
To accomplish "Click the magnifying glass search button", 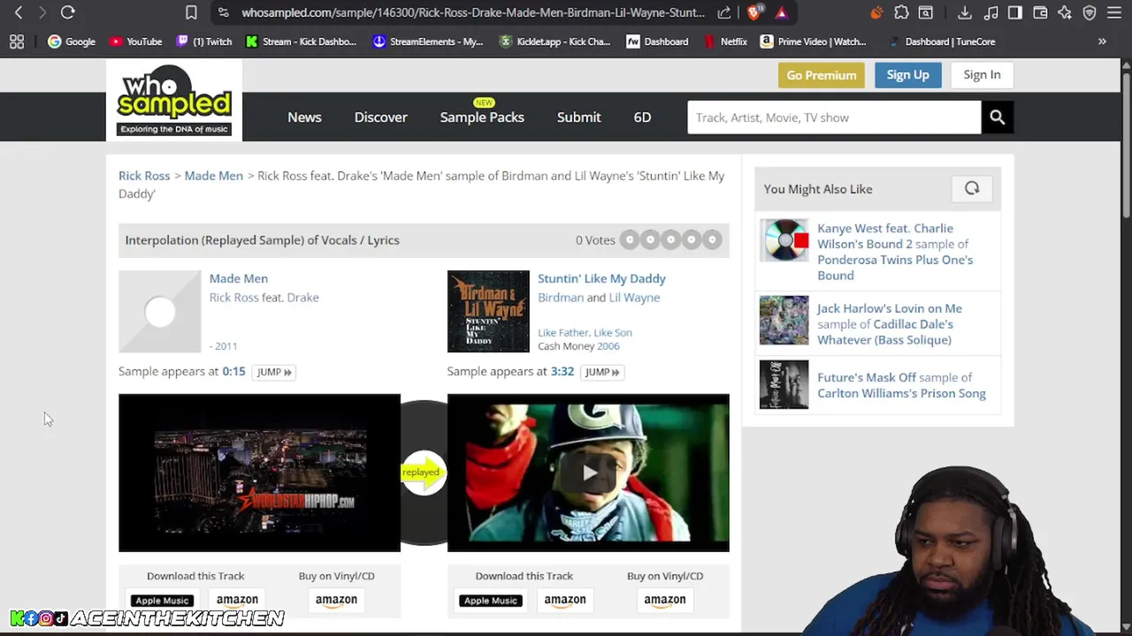I will (x=997, y=117).
